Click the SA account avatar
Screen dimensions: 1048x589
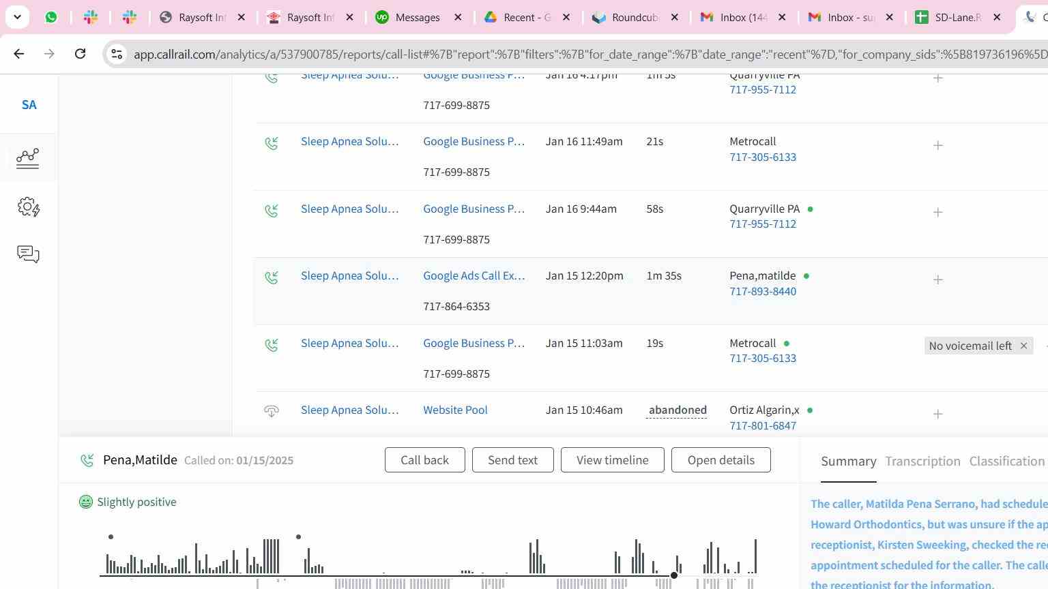coord(29,105)
